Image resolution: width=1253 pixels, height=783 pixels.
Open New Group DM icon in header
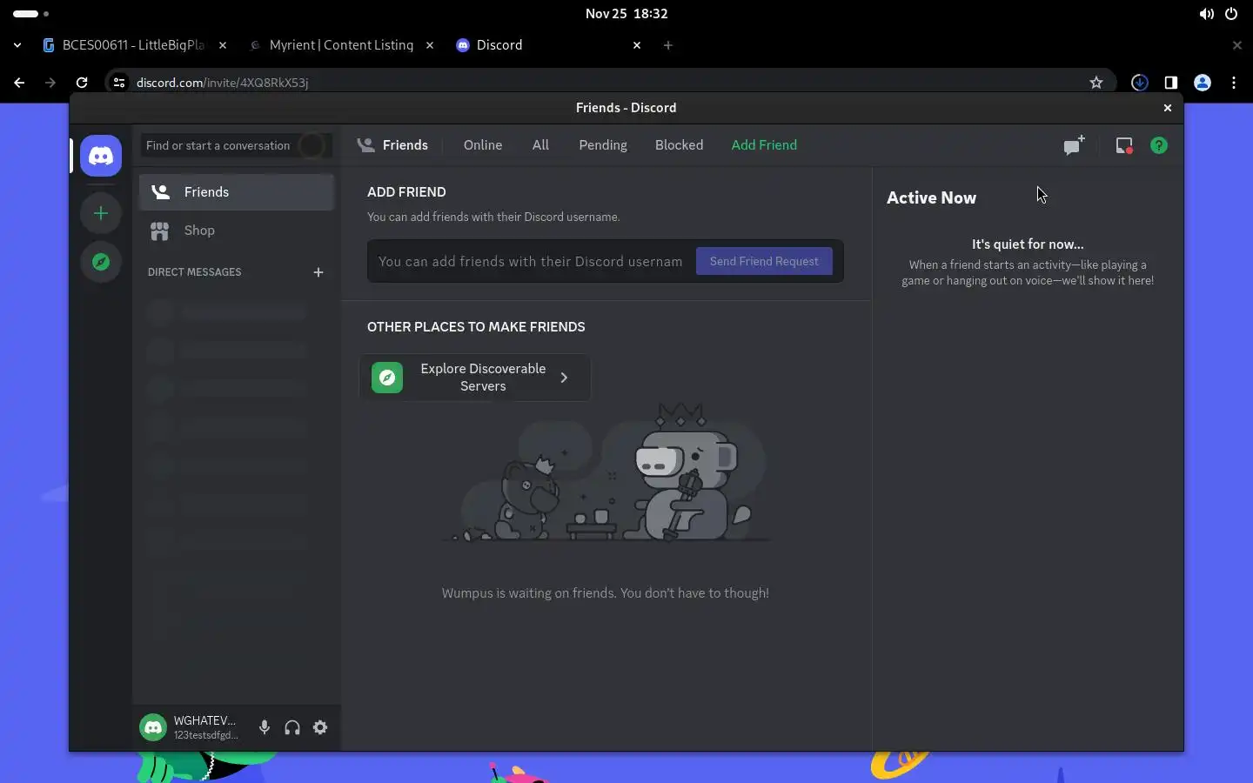tap(1074, 145)
